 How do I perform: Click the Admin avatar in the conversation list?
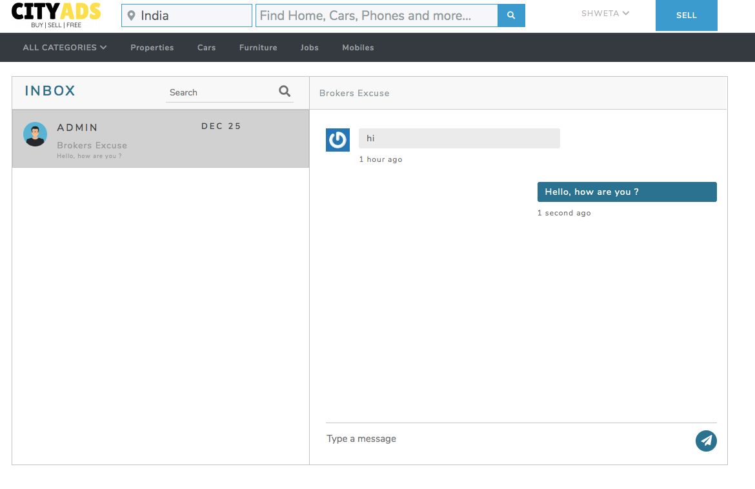(x=35, y=134)
